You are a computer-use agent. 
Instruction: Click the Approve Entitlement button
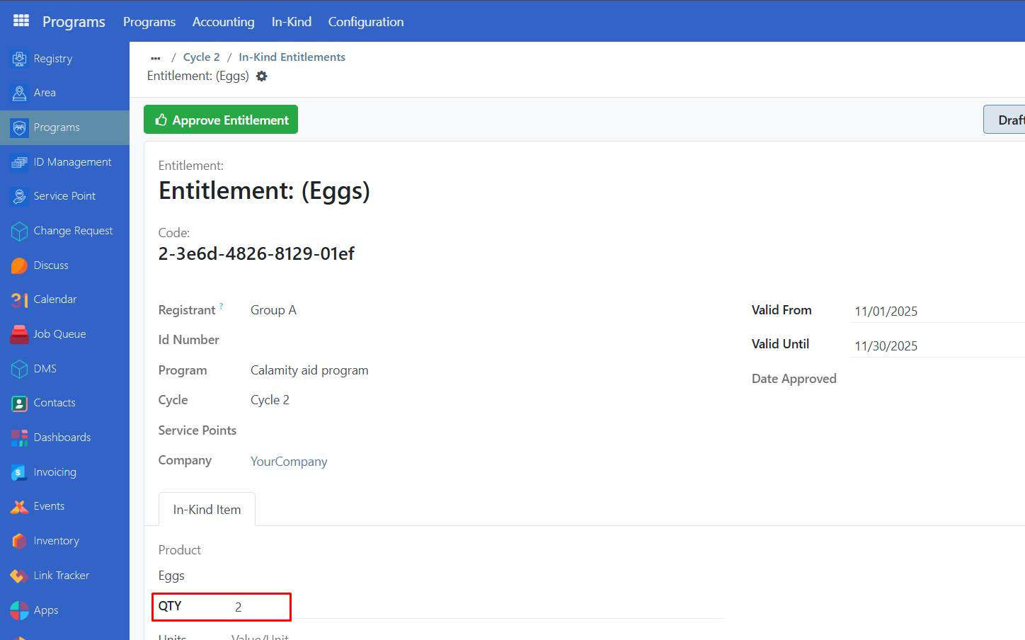tap(221, 120)
